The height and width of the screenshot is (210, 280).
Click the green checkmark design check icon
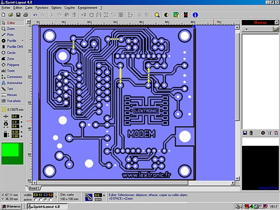(176, 15)
